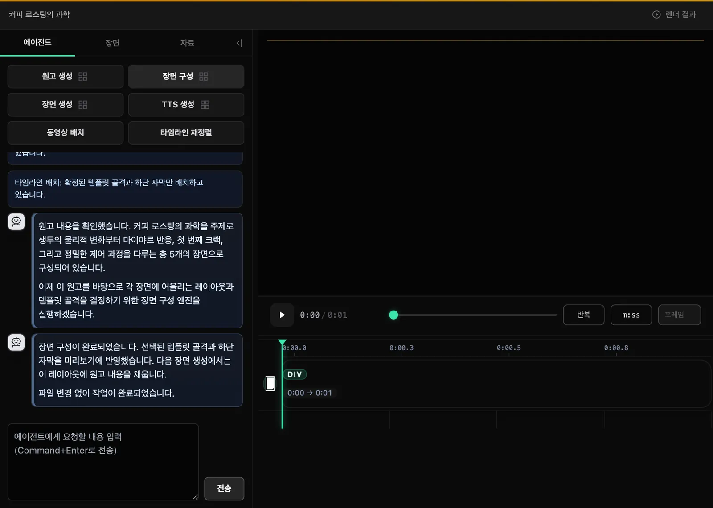Image resolution: width=713 pixels, height=508 pixels.
Task: Click the white clip icon beside DIV track
Action: click(x=270, y=383)
